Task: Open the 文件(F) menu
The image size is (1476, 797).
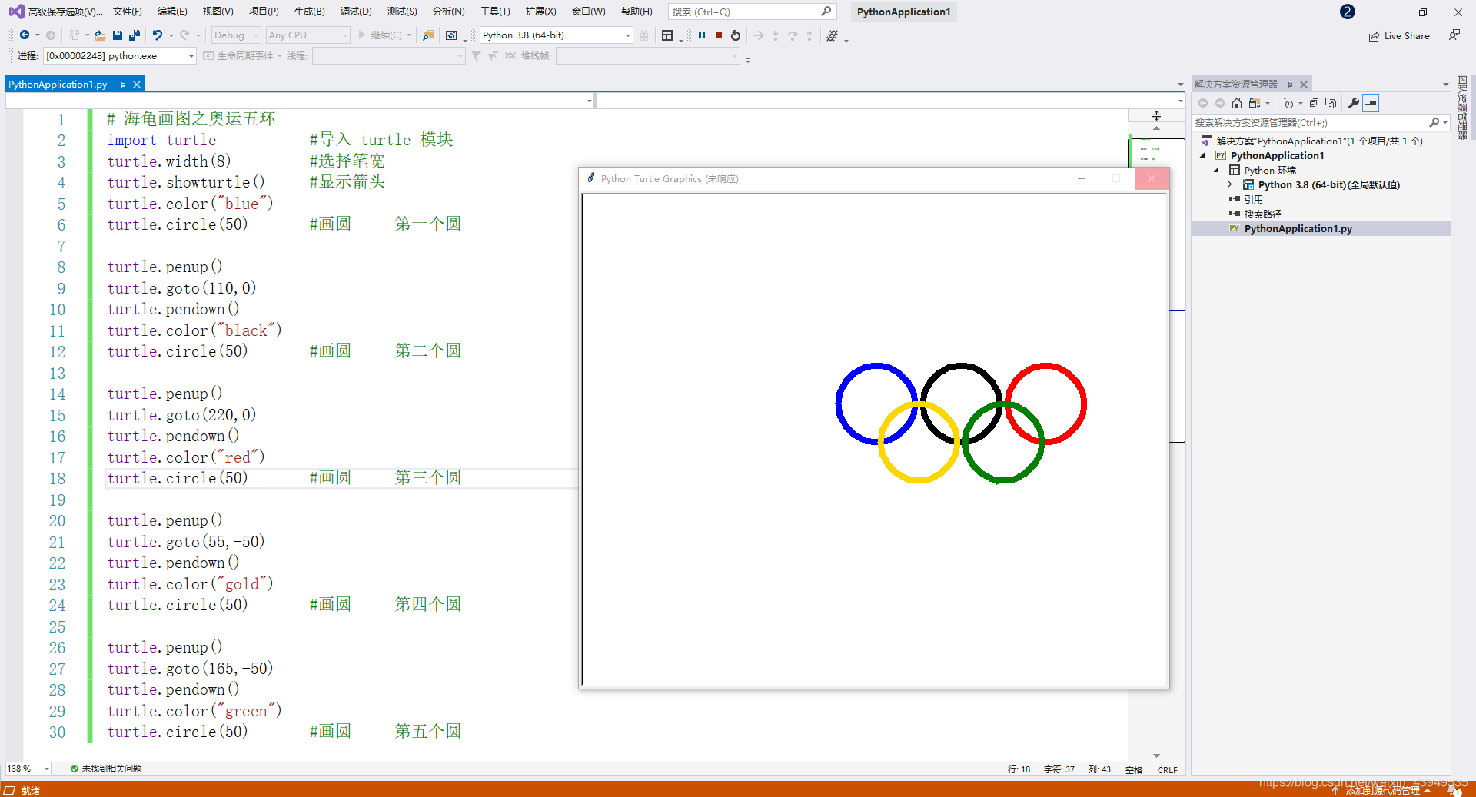Action: [x=128, y=12]
